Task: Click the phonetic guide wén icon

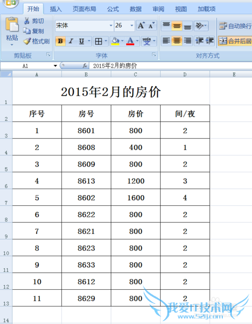Action: [x=147, y=41]
